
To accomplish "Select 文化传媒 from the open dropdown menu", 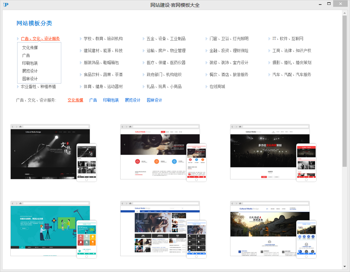I will tap(30, 48).
